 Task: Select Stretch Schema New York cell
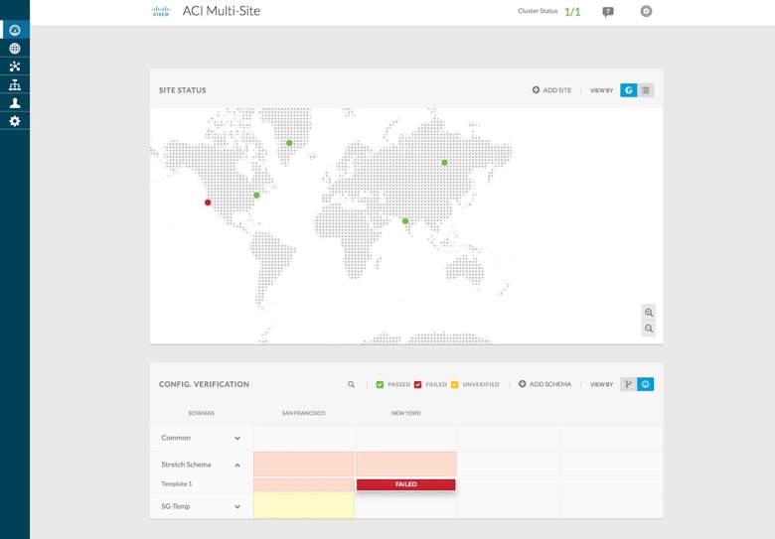405,464
